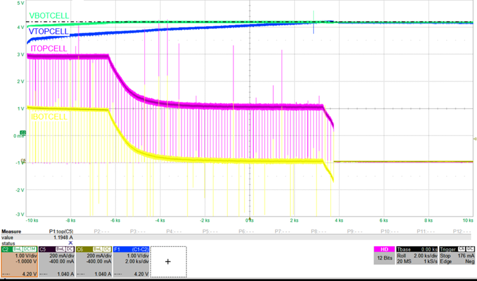Select the empty P3 measurement slot
477x281 pixels.
coord(137,232)
